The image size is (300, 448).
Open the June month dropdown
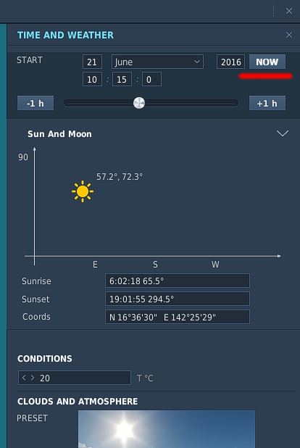click(157, 62)
